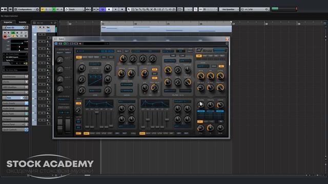
Task: Click the master volume knob
Action: pyautogui.click(x=220, y=105)
